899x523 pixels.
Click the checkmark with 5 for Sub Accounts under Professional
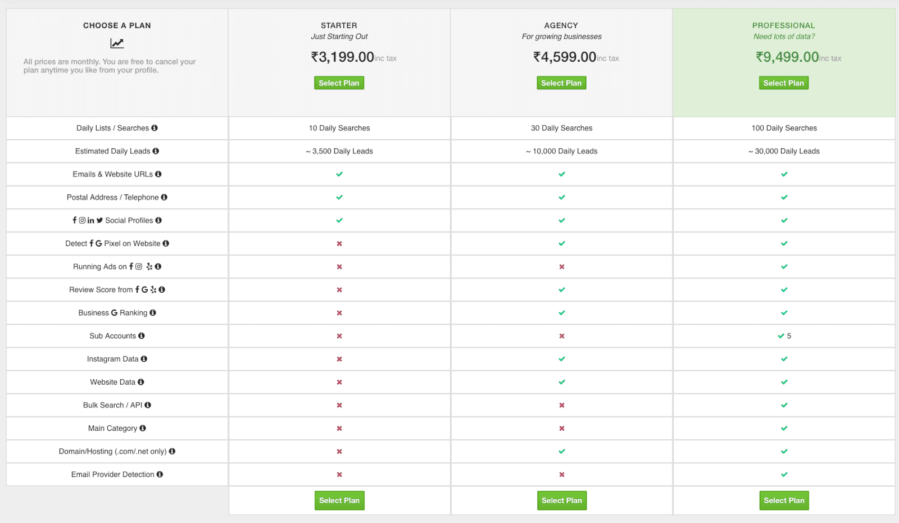[784, 335]
